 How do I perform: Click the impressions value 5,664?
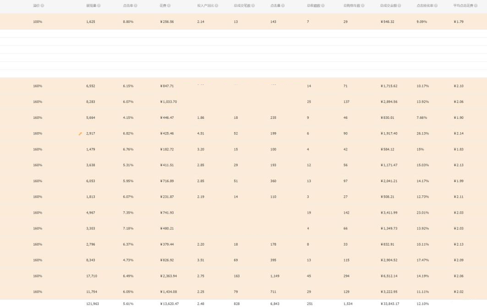click(91, 118)
